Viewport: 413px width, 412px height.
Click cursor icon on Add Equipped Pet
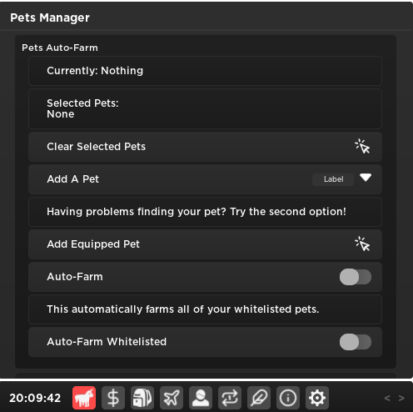click(x=362, y=244)
